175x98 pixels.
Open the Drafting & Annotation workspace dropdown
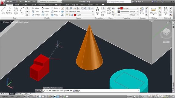pos(50,2)
